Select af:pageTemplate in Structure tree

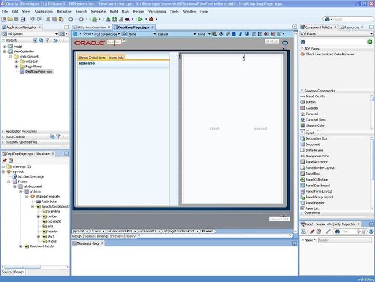[48, 197]
